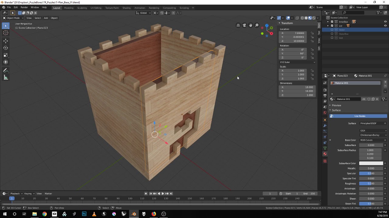Viewport: 389px width, 218px height.
Task: Toggle X-ray view in viewport header
Action: 297,18
